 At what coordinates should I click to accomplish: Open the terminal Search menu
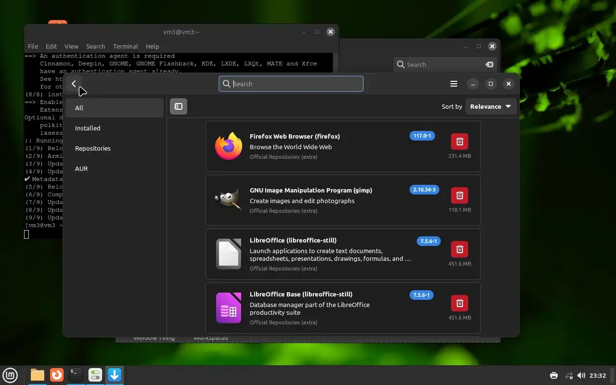coord(95,46)
